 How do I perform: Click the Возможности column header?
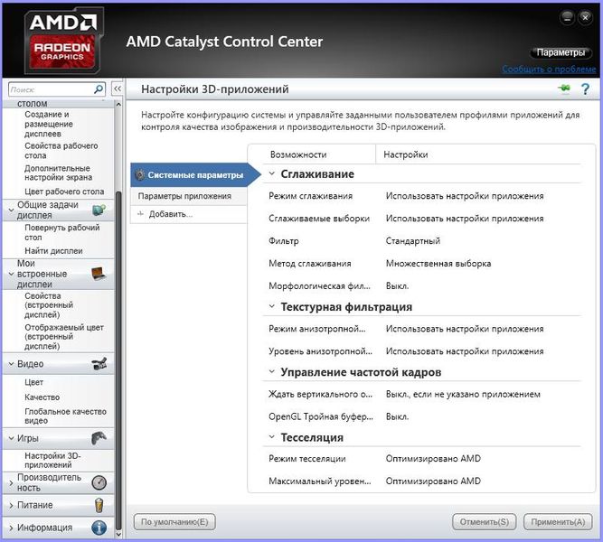298,154
